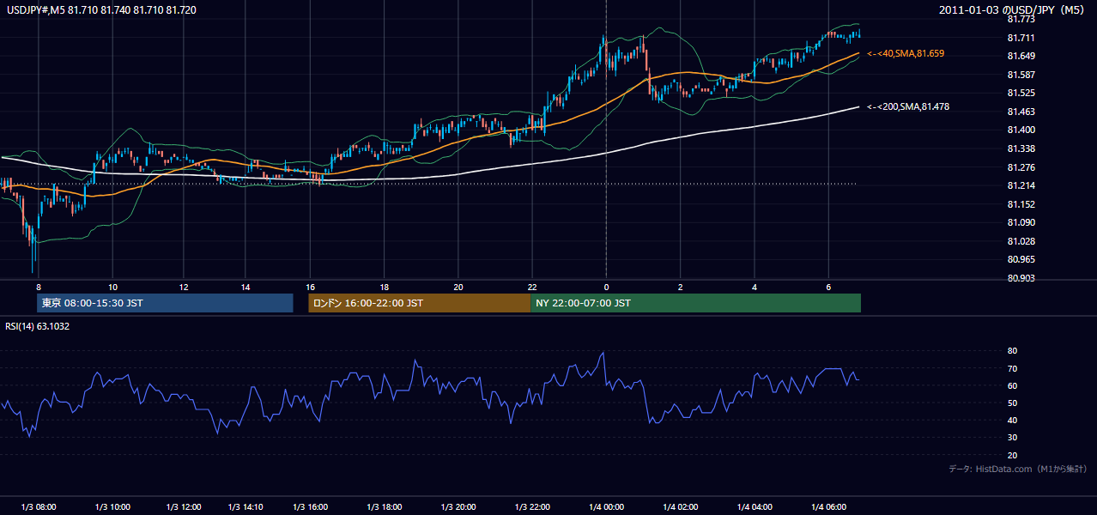Click the Tokyo 08:00-15:30 JST session bar

click(x=165, y=303)
